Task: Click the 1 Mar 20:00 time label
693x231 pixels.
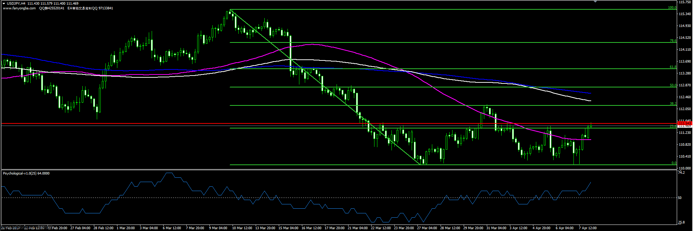Action: (x=125, y=228)
